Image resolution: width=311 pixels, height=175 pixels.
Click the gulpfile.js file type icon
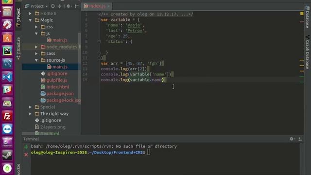pos(43,80)
